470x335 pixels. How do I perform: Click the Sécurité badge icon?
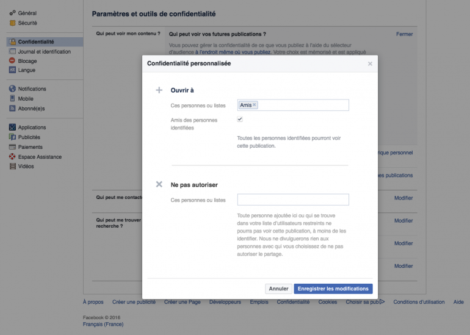(12, 23)
